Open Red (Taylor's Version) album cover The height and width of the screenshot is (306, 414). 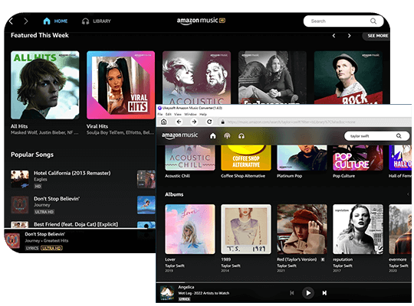[302, 229]
